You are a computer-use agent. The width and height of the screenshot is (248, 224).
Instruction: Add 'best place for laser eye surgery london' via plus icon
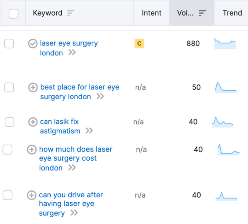click(x=33, y=88)
